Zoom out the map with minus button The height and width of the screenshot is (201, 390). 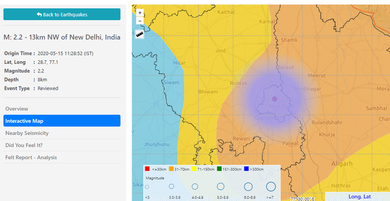(x=140, y=21)
